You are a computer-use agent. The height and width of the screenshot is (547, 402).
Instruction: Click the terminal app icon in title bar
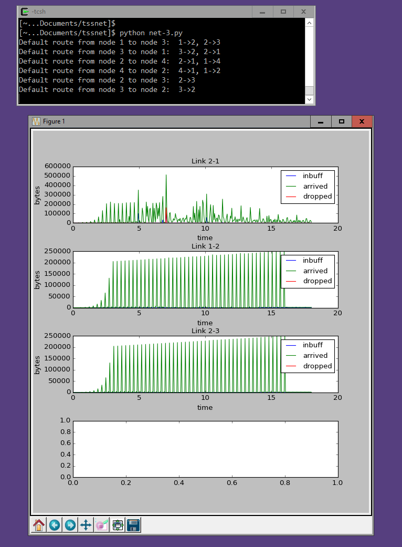pos(25,12)
